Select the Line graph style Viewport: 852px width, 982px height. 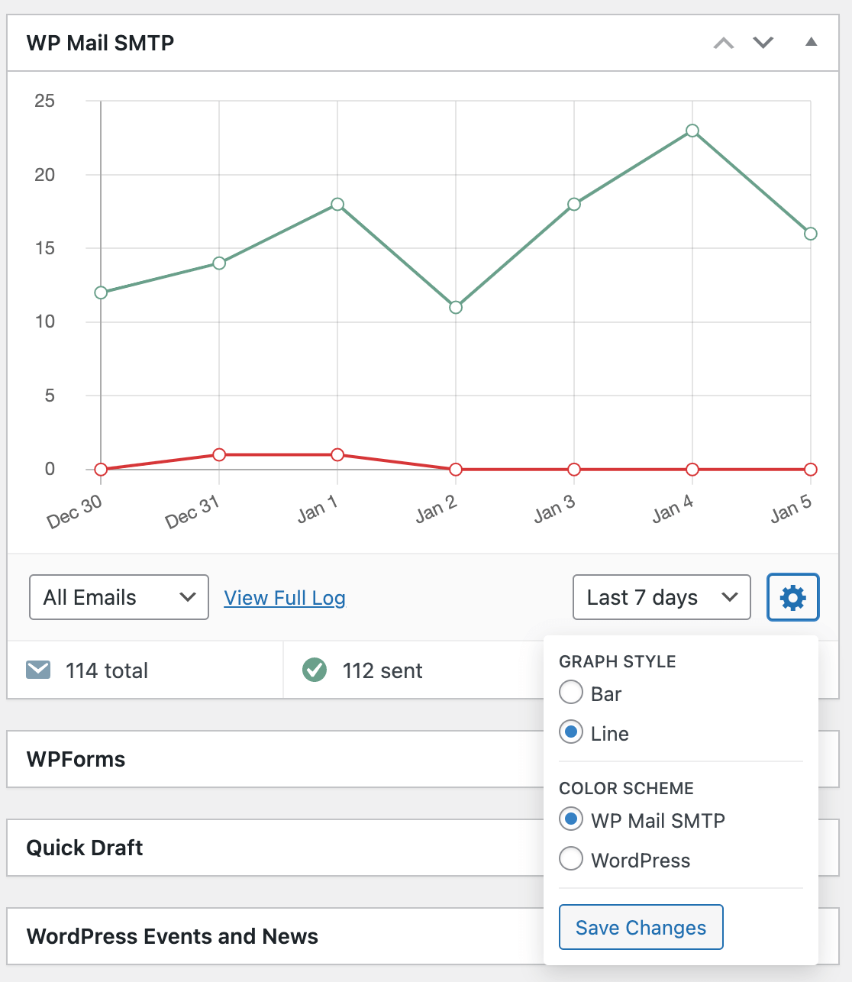click(x=571, y=732)
